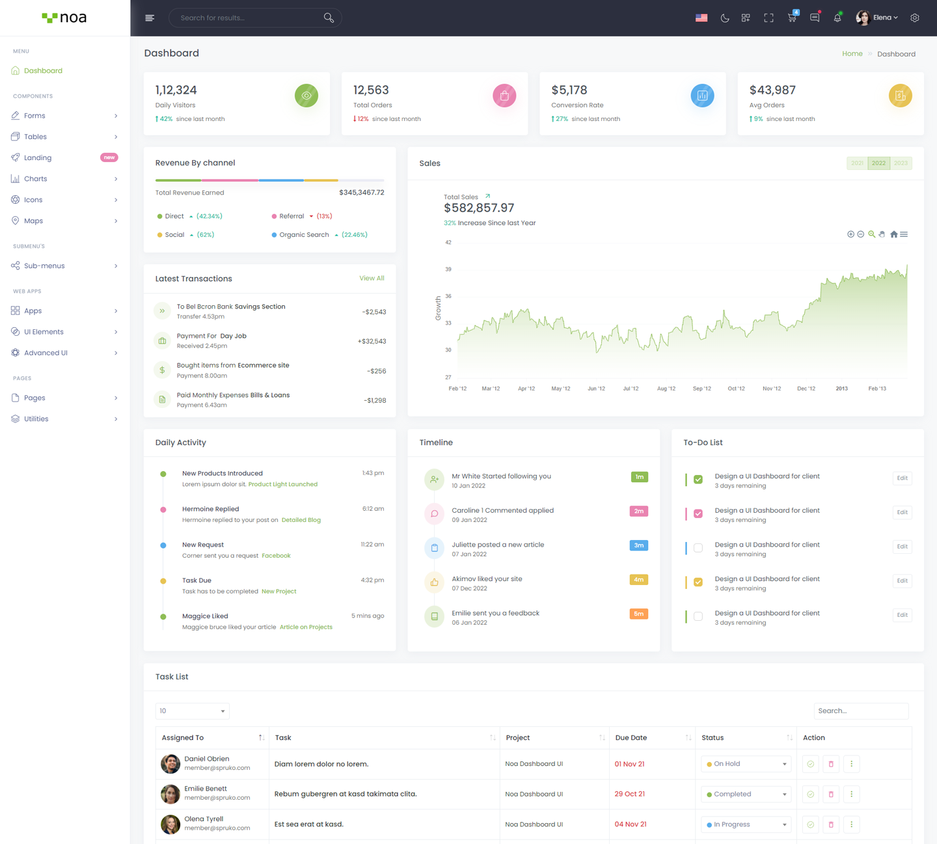Toggle the fourth yellow to-do checkbox
This screenshot has width=937, height=844.
(698, 582)
